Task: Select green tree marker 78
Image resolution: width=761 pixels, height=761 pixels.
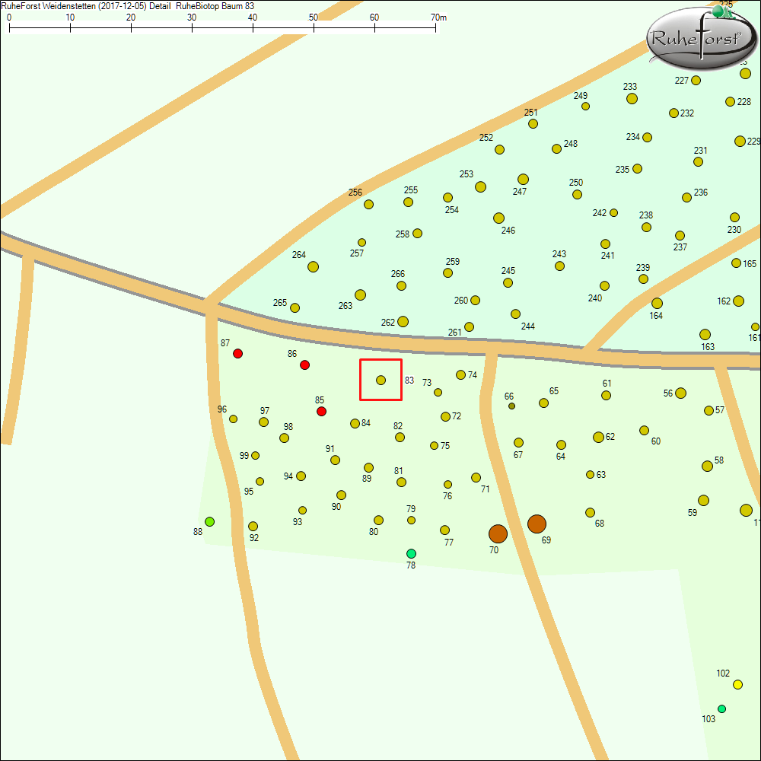Action: pyautogui.click(x=411, y=553)
